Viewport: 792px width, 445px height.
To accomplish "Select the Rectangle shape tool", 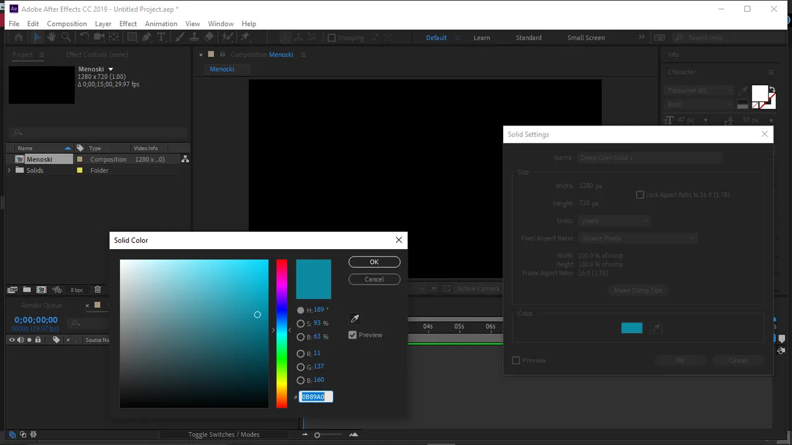I will 132,37.
